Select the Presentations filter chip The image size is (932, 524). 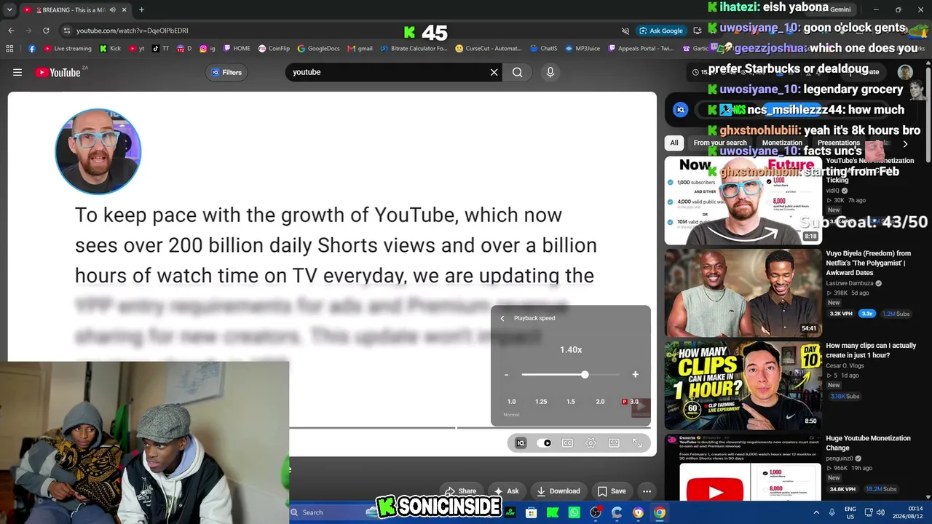(839, 143)
